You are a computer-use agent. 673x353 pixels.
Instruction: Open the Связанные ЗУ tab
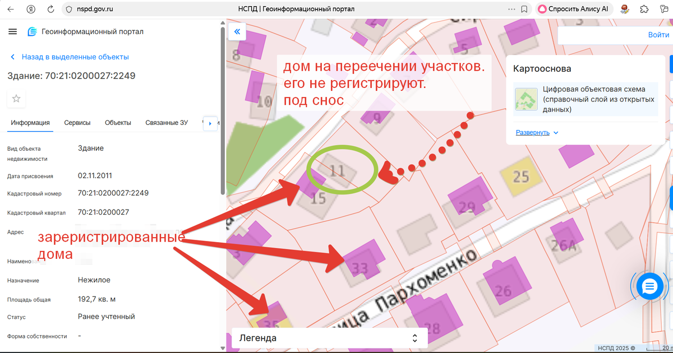coord(166,122)
